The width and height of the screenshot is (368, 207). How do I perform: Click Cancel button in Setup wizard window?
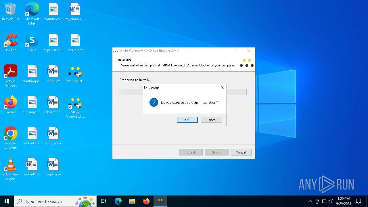tap(241, 152)
